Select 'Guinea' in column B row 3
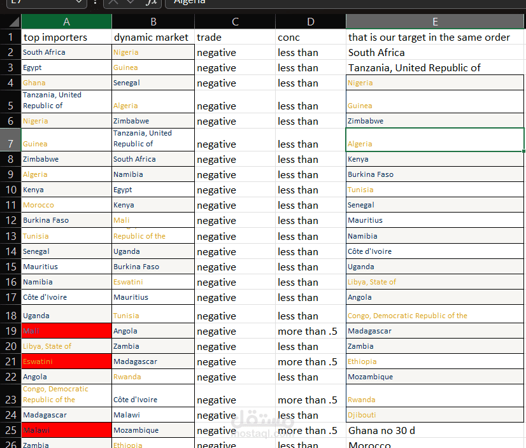This screenshot has width=526, height=448. [x=153, y=67]
